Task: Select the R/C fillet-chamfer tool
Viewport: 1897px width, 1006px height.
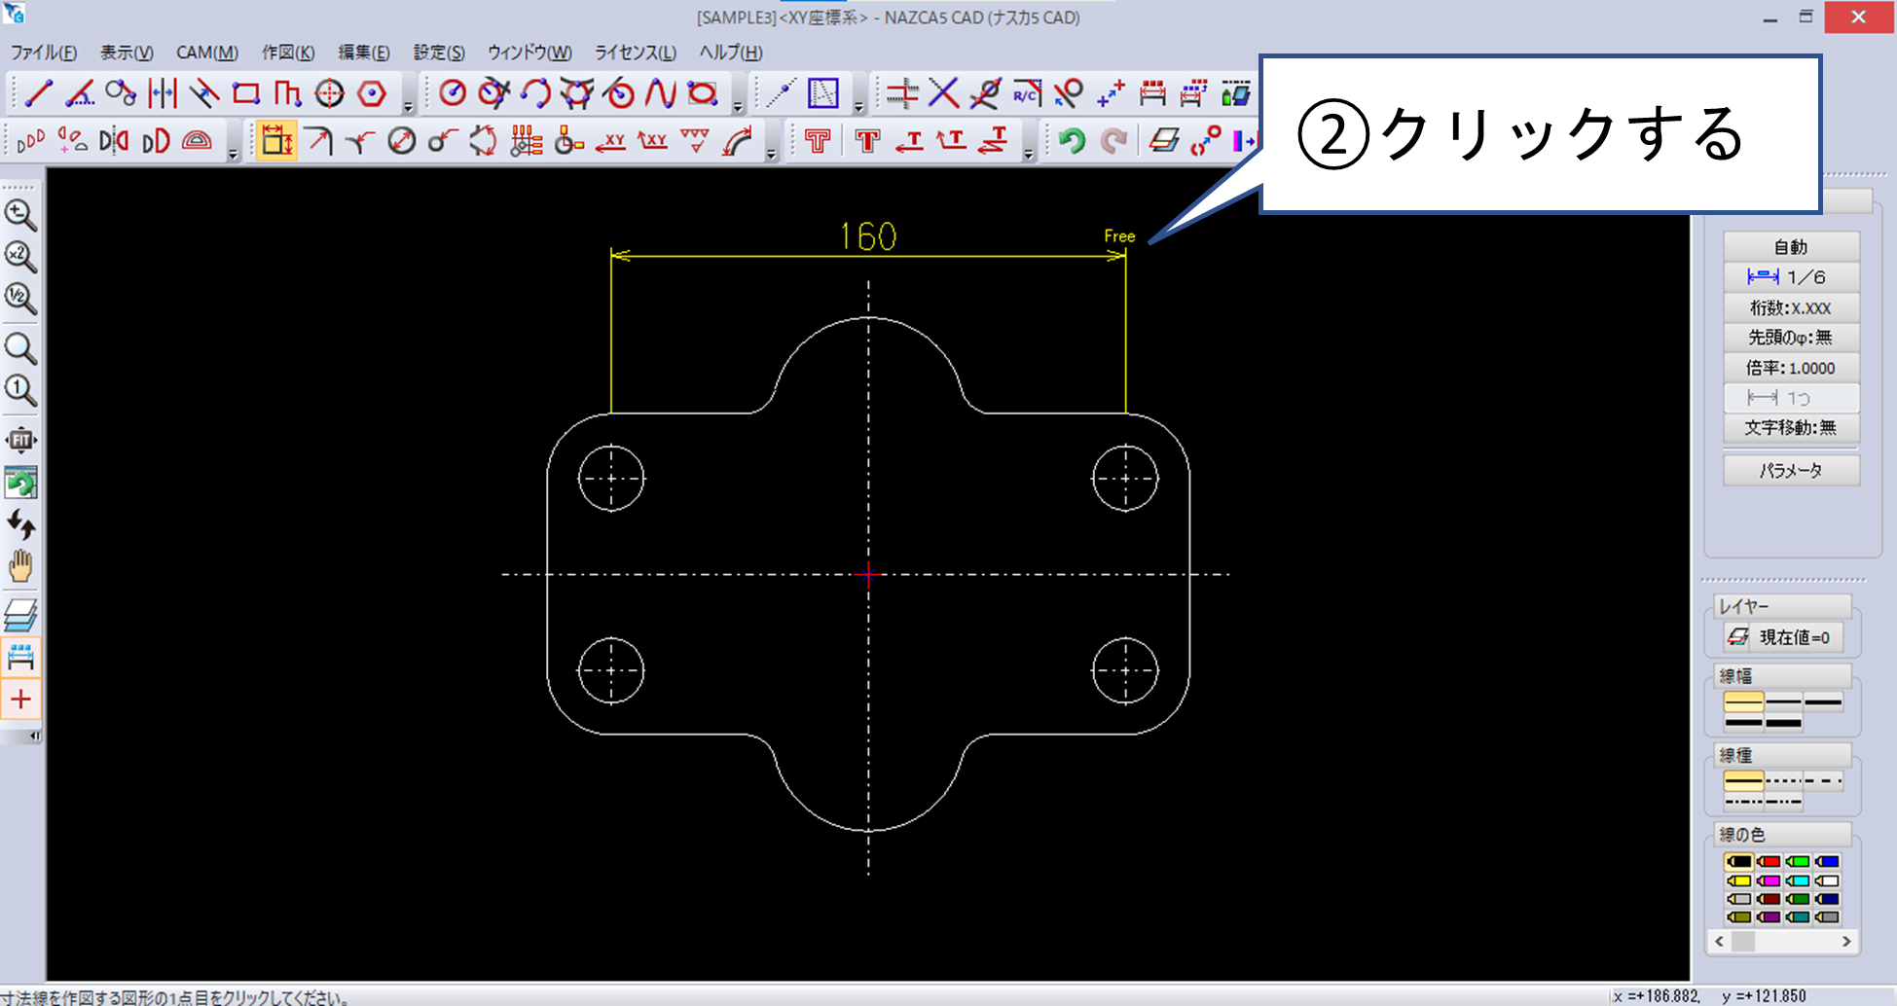Action: (x=1027, y=93)
